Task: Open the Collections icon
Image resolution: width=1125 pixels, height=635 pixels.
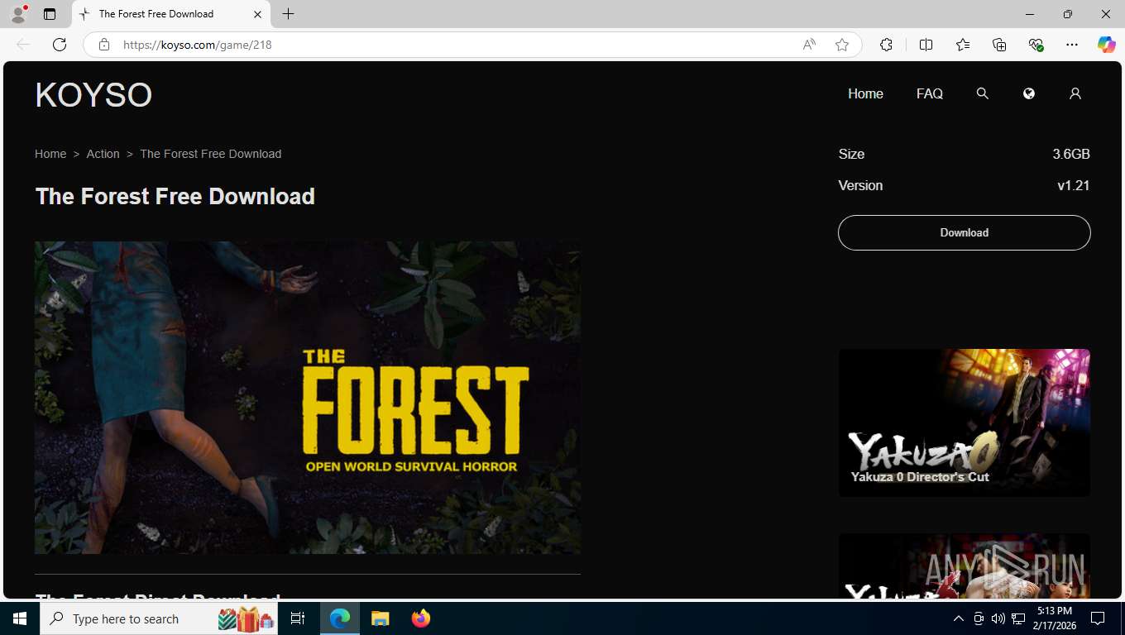Action: 999,45
